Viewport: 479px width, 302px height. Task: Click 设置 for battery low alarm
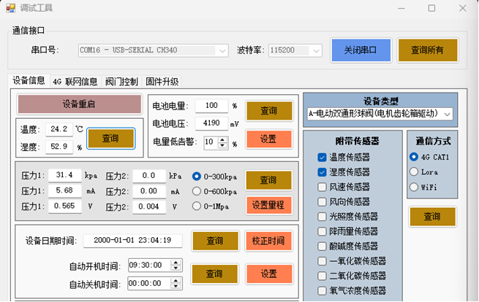[269, 139]
